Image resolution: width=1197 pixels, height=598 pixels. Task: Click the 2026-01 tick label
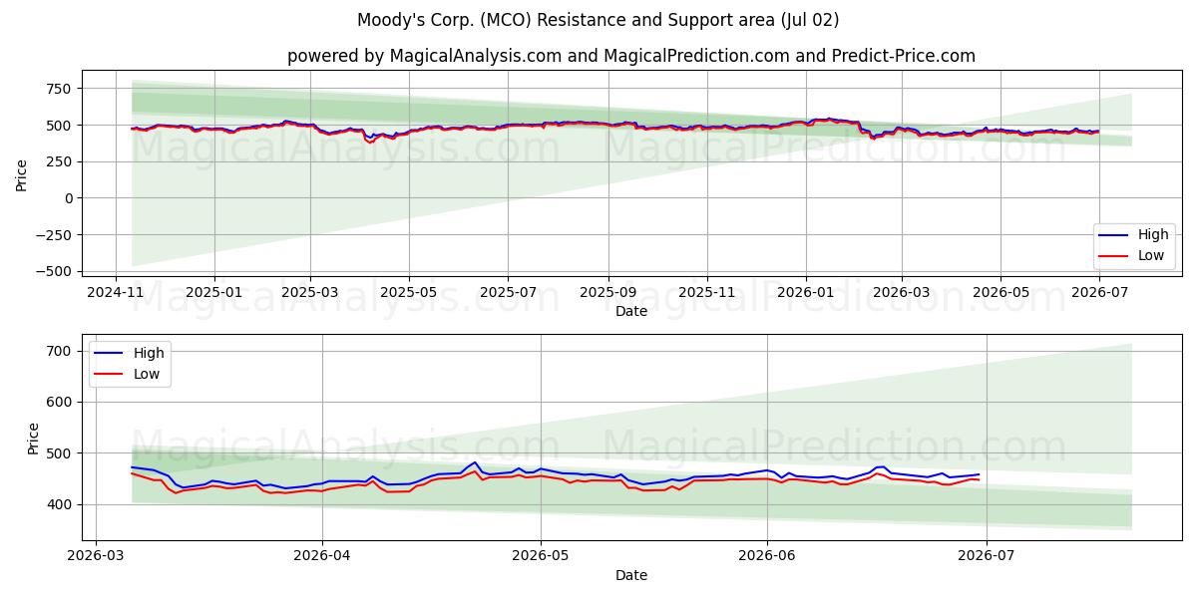click(x=804, y=292)
